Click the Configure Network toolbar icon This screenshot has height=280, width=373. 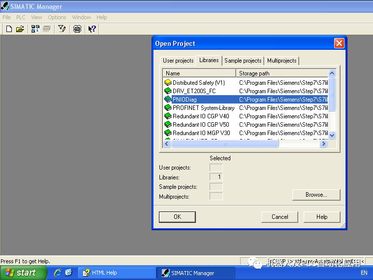(x=77, y=29)
